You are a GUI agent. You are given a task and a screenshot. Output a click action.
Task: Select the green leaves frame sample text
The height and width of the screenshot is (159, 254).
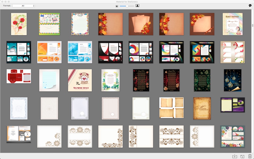110,80
